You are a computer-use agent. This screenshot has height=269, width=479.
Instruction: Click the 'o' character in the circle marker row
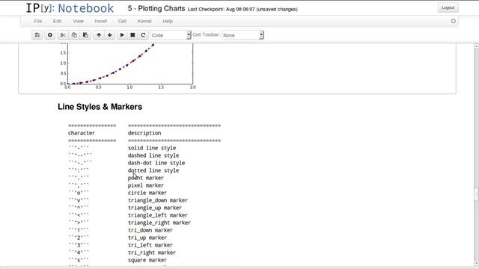[79, 193]
